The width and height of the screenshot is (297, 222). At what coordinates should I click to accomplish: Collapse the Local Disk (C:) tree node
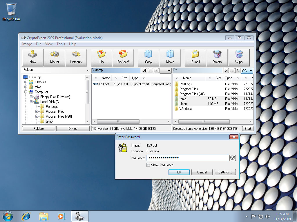(31, 102)
